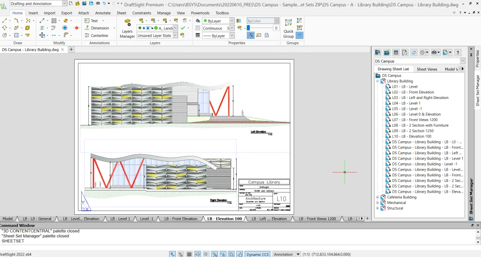
Task: Toggle the Ortho mode status bar button
Action: coord(197,254)
